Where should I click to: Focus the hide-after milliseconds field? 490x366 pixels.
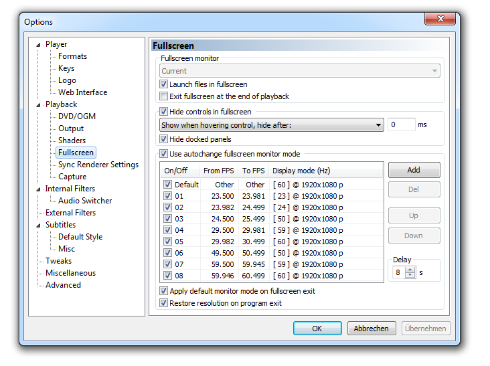coord(402,124)
